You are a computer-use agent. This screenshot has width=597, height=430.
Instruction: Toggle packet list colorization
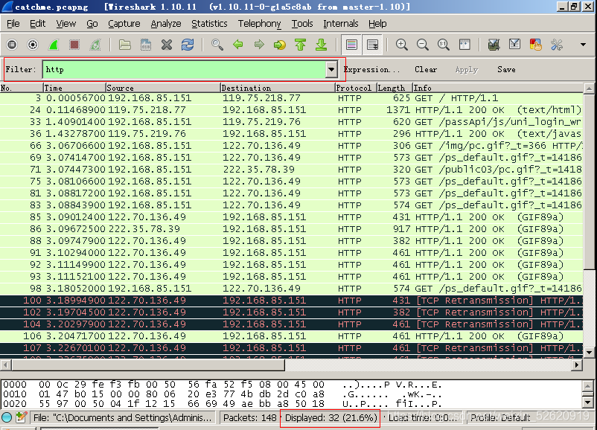[x=351, y=45]
